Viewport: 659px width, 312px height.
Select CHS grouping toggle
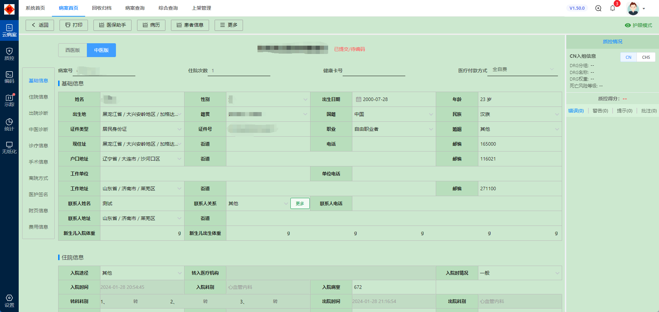[646, 57]
